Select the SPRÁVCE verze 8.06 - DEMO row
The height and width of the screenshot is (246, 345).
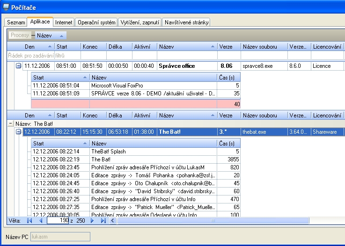136,94
